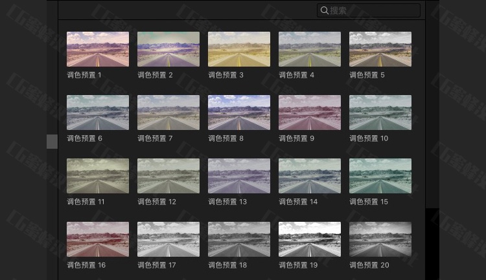Click the label text 调色预置 20
Viewport: 486px width, 280px height.
369,265
